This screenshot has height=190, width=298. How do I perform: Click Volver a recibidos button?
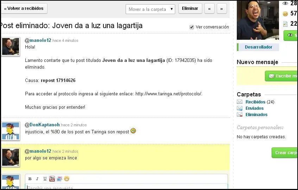[x=24, y=8]
